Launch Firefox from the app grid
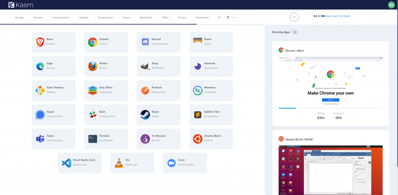The height and width of the screenshot is (195, 398). (x=106, y=66)
